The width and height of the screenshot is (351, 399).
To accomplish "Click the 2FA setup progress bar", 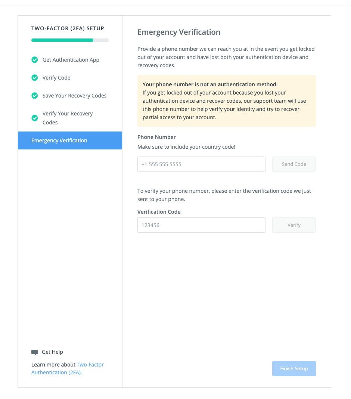I will (x=70, y=40).
